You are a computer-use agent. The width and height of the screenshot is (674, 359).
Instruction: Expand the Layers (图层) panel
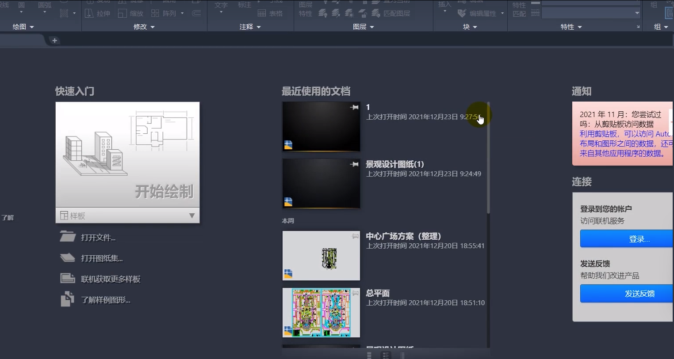coord(364,27)
